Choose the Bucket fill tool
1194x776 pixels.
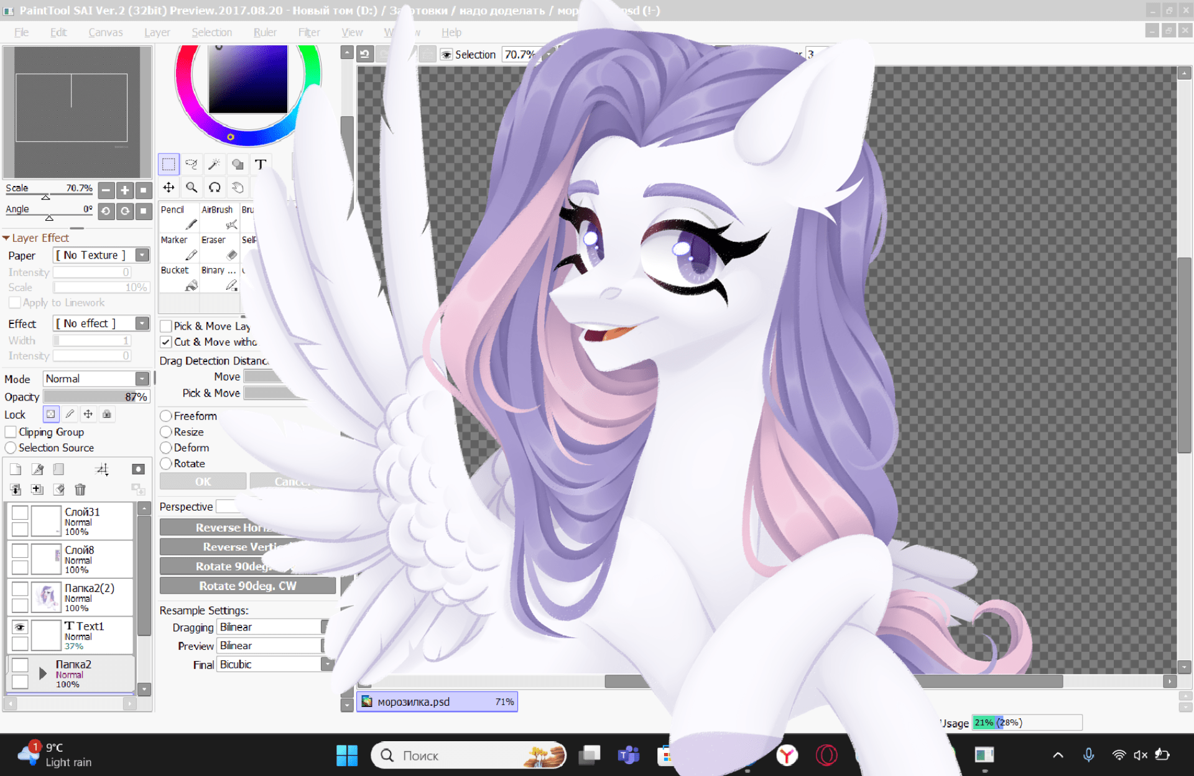178,279
